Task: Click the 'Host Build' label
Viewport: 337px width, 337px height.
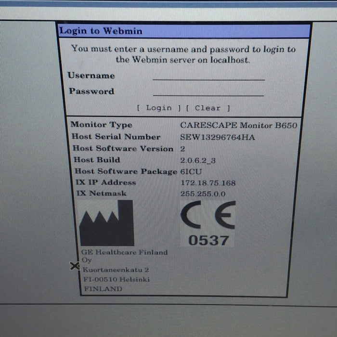Action: [x=97, y=160]
